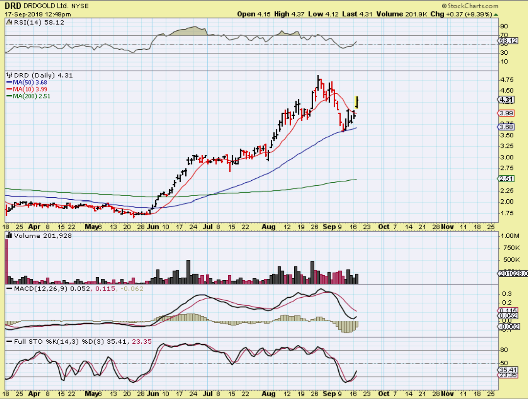528x400 pixels.
Task: Click the Open 4.15 value in the header
Action: tap(254, 14)
